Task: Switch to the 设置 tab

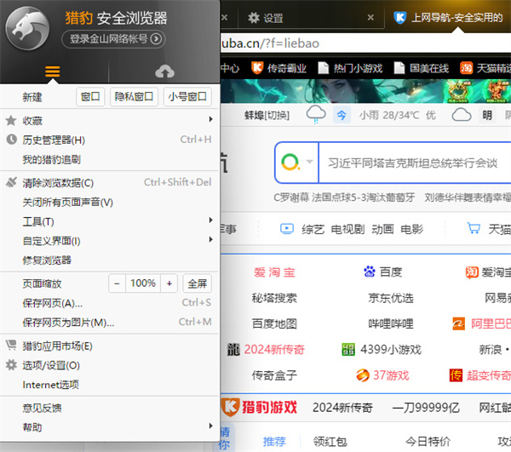Action: click(310, 18)
